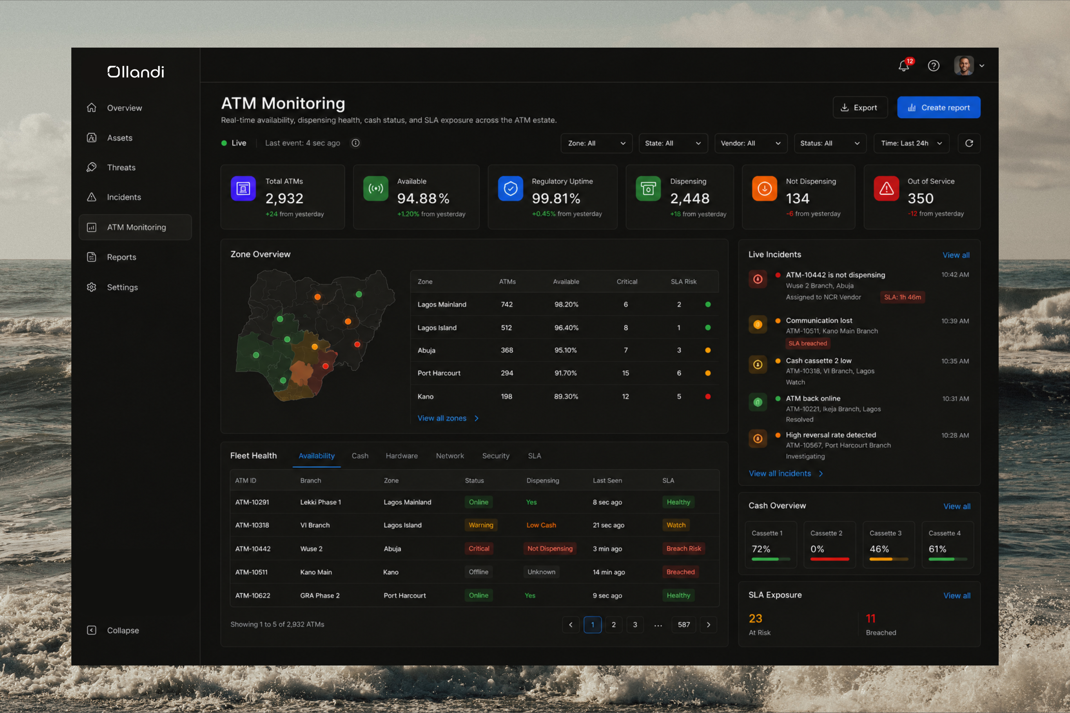
Task: Open the State: All dropdown
Action: [673, 143]
